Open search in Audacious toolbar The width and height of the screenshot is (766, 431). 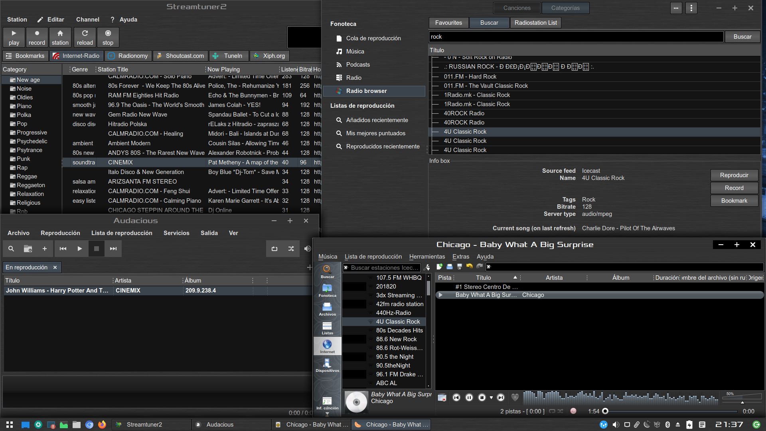click(11, 249)
